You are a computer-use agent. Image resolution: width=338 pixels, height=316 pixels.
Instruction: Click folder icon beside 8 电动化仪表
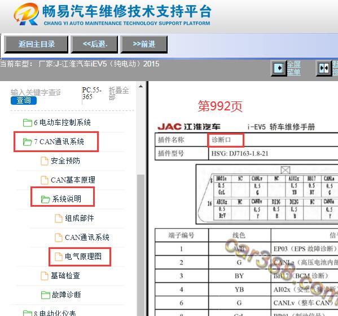click(x=28, y=313)
